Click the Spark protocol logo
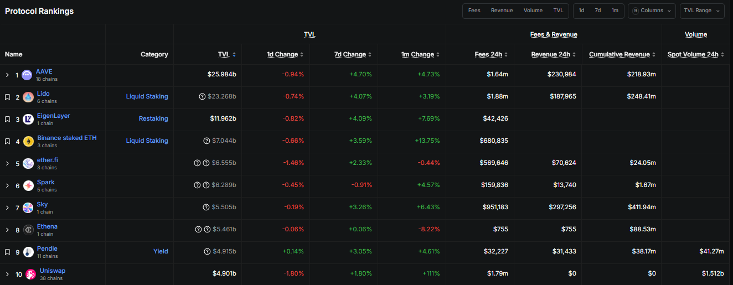This screenshot has width=733, height=285. click(28, 185)
